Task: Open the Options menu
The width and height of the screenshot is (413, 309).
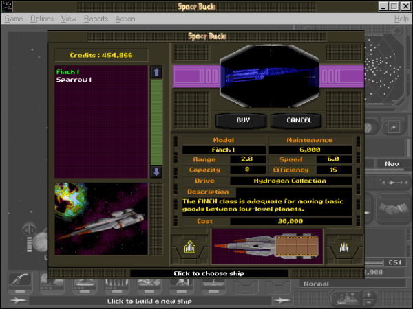Action: point(42,19)
